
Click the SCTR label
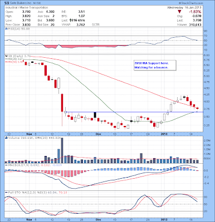click(96, 24)
